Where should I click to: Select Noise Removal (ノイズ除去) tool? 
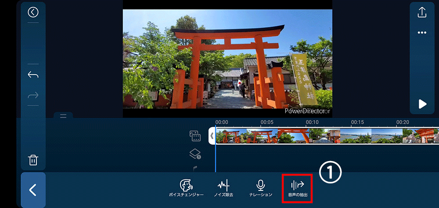223,188
